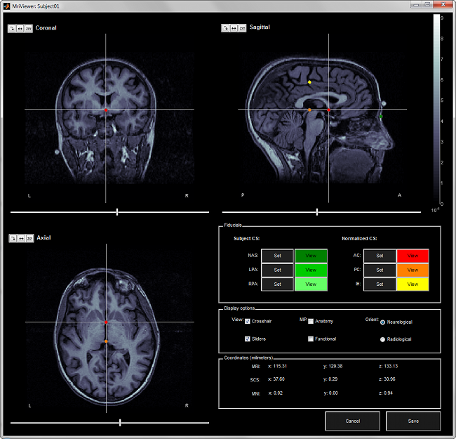Click the rotate icon for Axial view
The image size is (456, 439).
click(x=11, y=238)
